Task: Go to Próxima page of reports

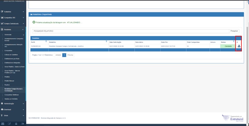Action: click(x=70, y=55)
